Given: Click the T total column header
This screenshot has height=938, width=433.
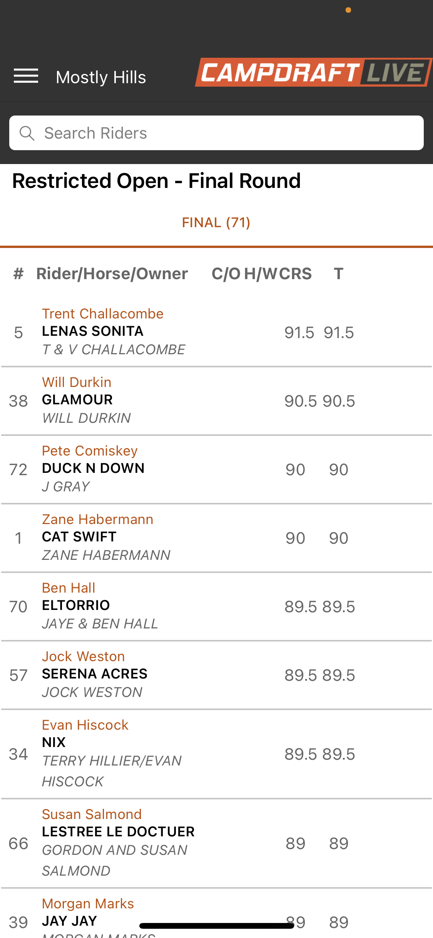Looking at the screenshot, I should (x=338, y=274).
